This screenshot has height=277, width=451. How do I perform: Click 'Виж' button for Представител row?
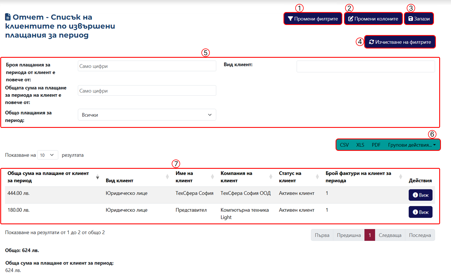[x=420, y=212]
